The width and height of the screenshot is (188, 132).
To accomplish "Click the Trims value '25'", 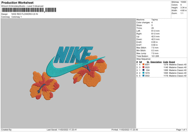I will pos(153,28).
